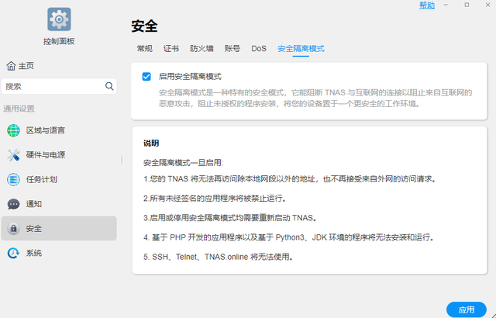The image size is (496, 318).
Task: Open 通知 speech bubble icon
Action: 13,204
